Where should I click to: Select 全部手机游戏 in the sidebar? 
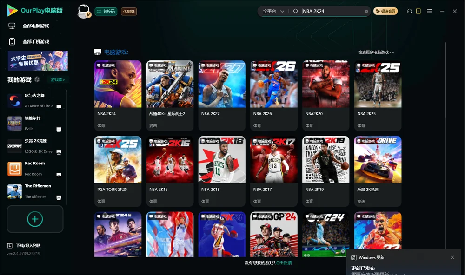36,42
